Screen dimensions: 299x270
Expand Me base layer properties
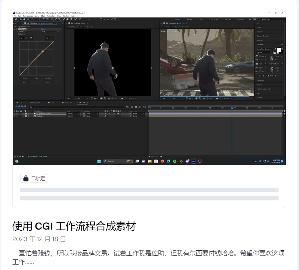pyautogui.click(x=24, y=116)
